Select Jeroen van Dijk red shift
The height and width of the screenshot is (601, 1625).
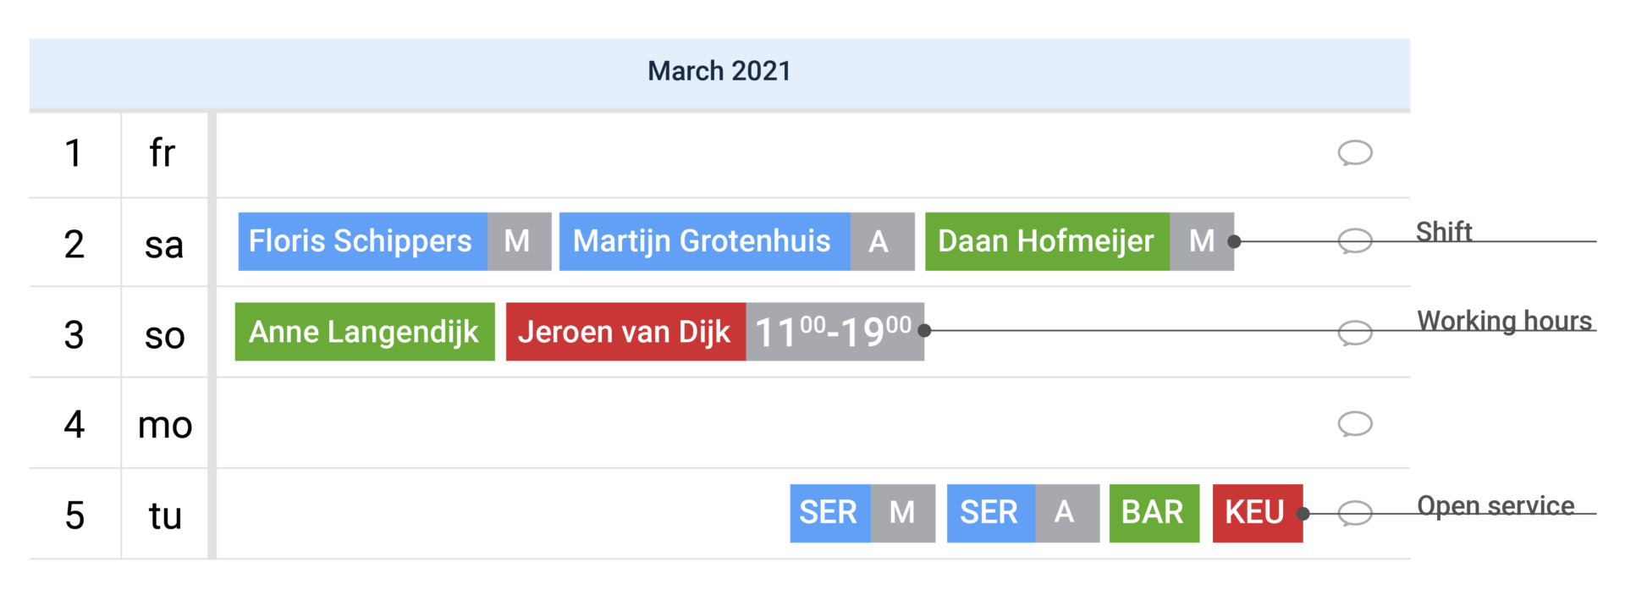click(x=625, y=332)
